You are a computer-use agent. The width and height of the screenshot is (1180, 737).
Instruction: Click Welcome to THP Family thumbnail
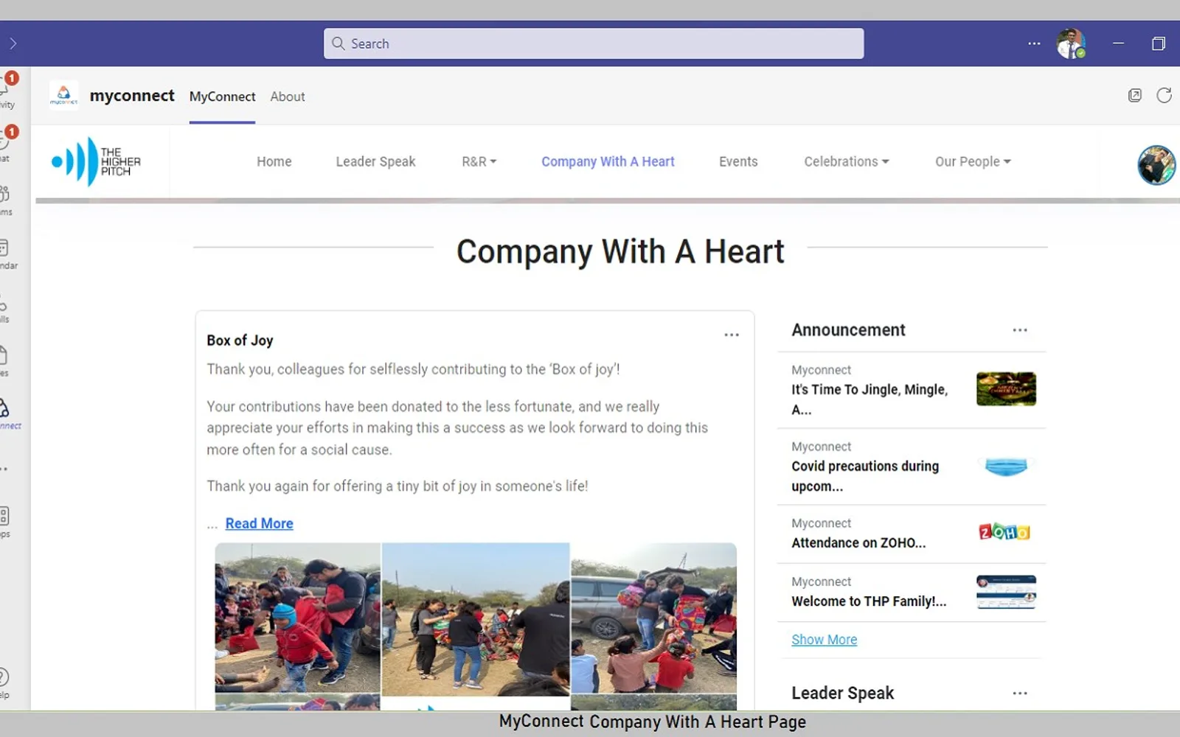point(1006,592)
